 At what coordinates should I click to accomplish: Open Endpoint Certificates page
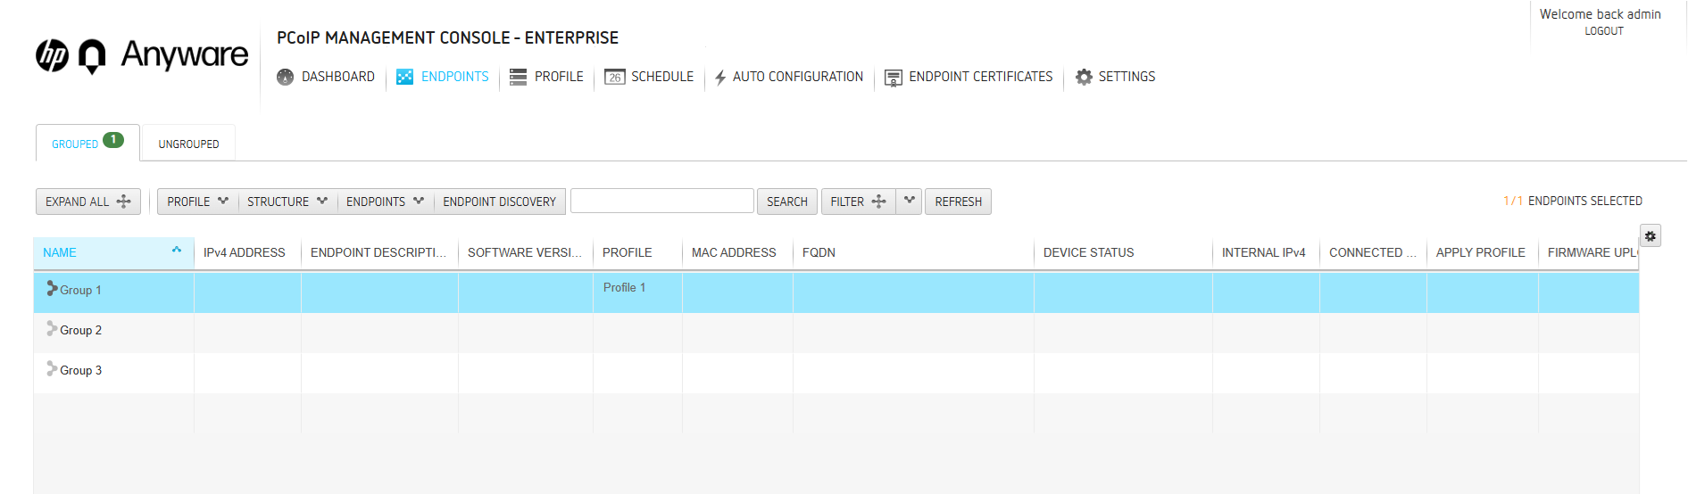(981, 77)
